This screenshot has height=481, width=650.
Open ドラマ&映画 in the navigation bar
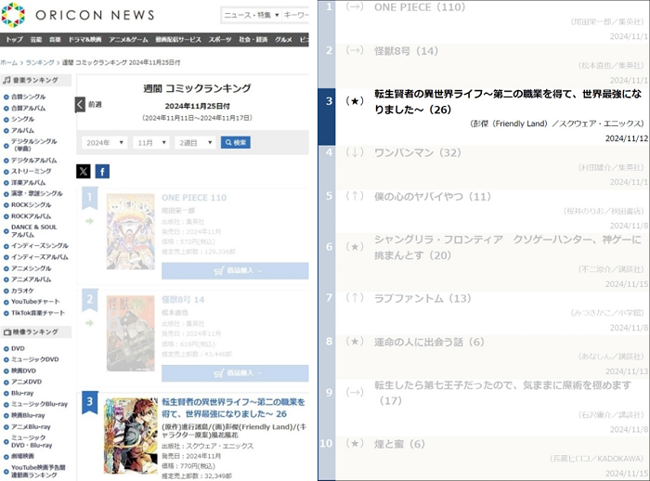84,39
